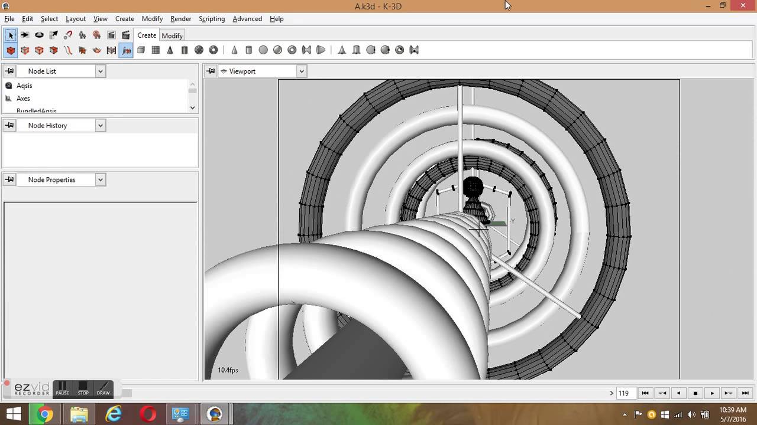Click the Quadric Paraboloid icon
757x425 pixels.
point(321,50)
